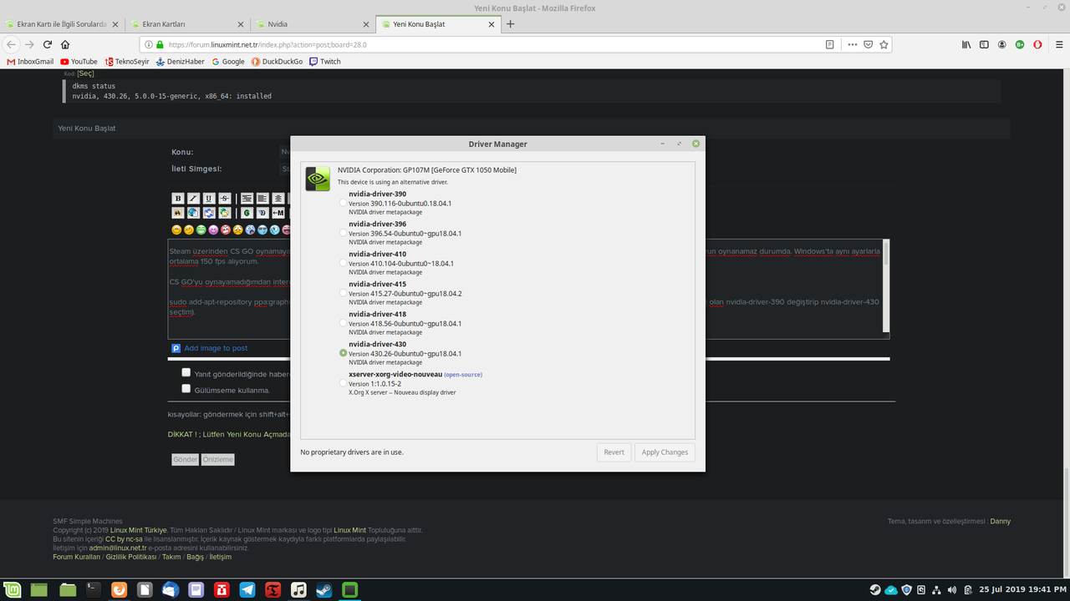Select the 'Yeni Konu Başlat' tab
Image resolution: width=1070 pixels, height=601 pixels.
pos(437,24)
